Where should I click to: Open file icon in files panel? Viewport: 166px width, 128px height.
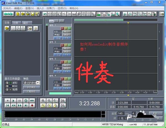point(7,28)
